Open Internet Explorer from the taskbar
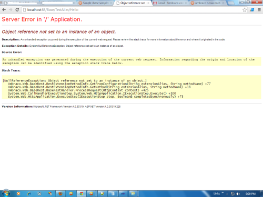Screen dimensions: 263x197 (29, 193)
